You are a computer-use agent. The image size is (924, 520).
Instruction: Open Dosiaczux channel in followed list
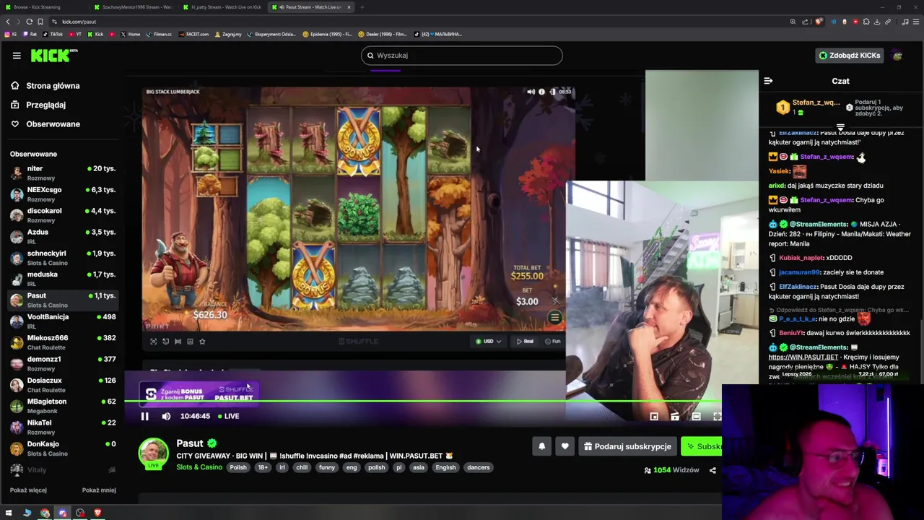61,384
